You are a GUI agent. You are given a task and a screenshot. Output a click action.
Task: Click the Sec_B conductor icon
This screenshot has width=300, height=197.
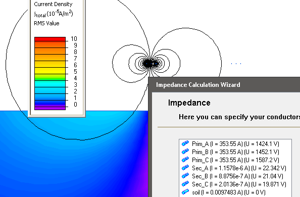(x=185, y=176)
